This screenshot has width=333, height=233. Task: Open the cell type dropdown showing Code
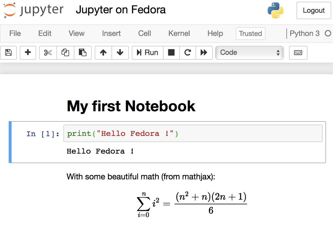[x=249, y=53]
